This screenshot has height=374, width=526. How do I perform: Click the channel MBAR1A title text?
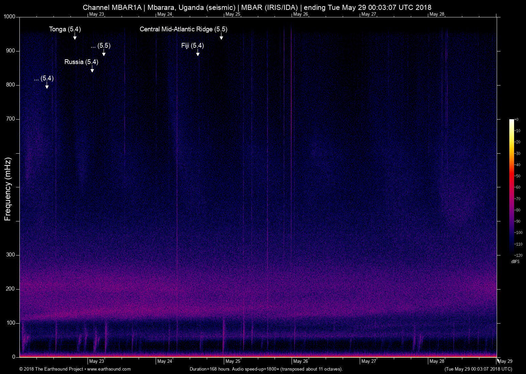(x=112, y=7)
